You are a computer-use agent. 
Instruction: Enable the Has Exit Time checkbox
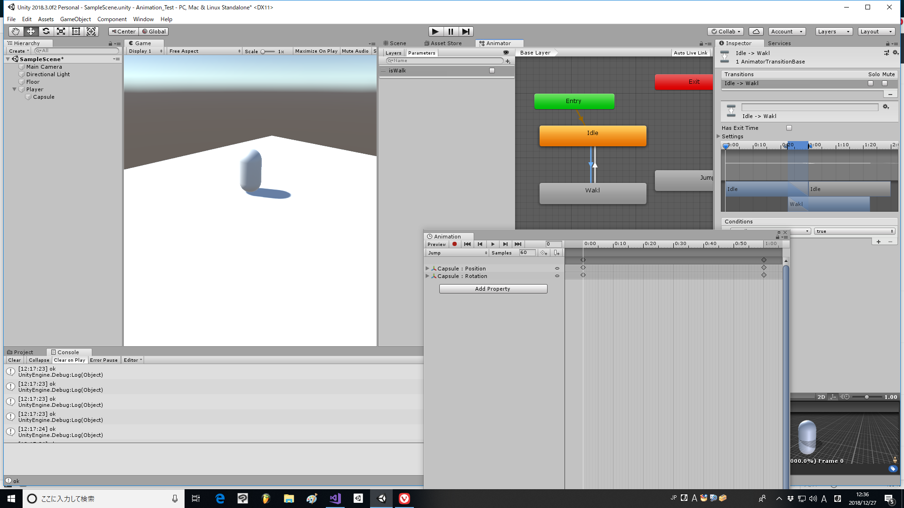(x=789, y=127)
